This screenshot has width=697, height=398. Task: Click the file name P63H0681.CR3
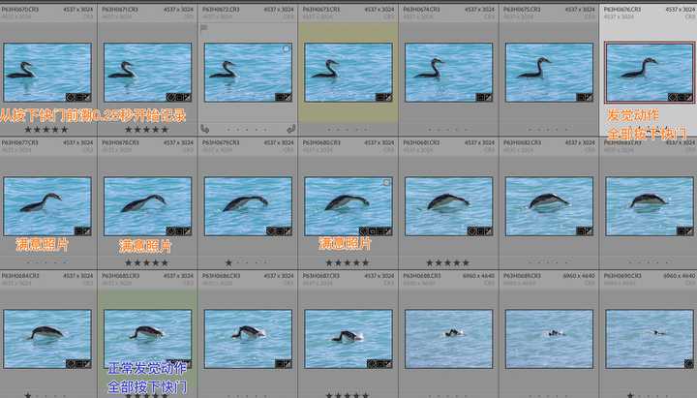coord(422,142)
